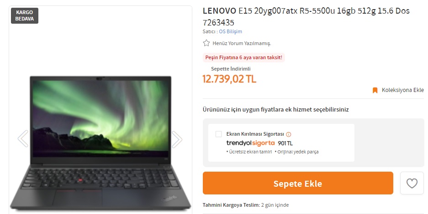Select the Koleksiyona Ekle text label

click(402, 90)
